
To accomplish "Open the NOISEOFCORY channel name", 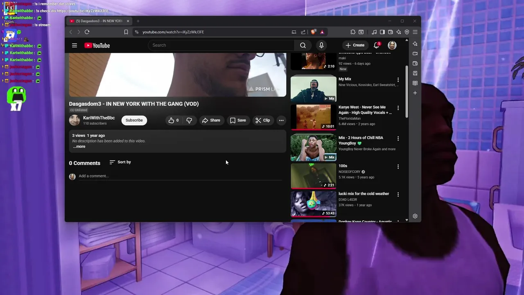I will point(350,172).
